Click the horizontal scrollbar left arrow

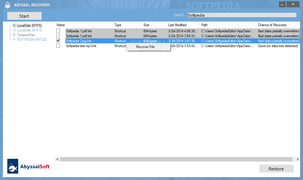tap(57, 159)
